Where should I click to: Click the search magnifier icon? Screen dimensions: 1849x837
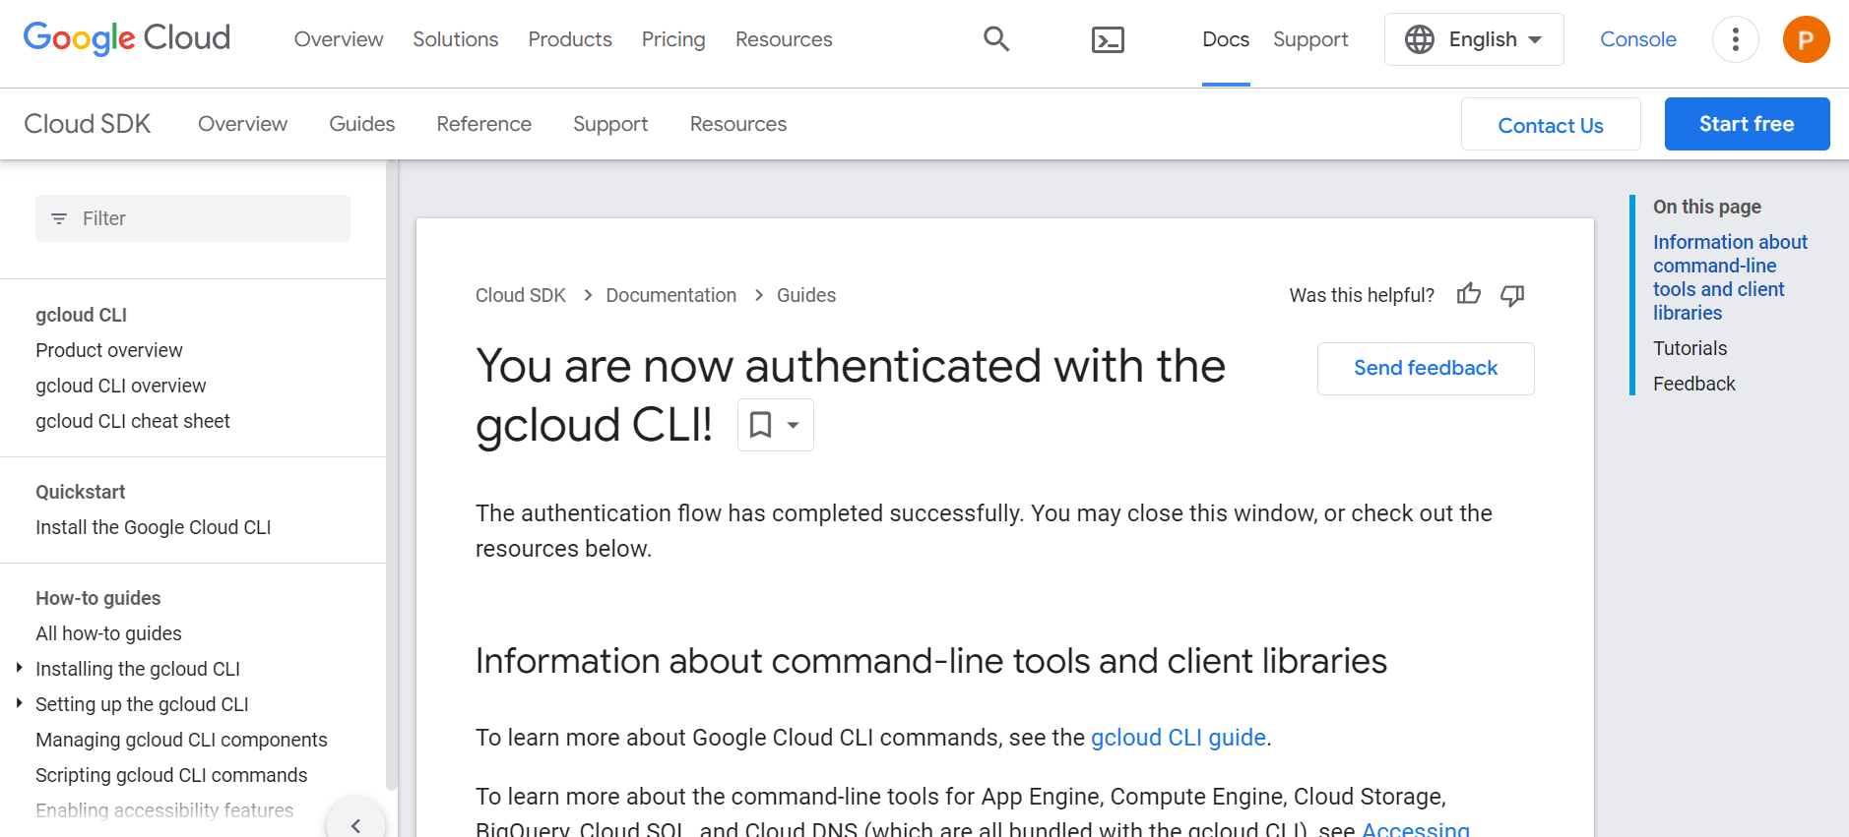point(996,39)
